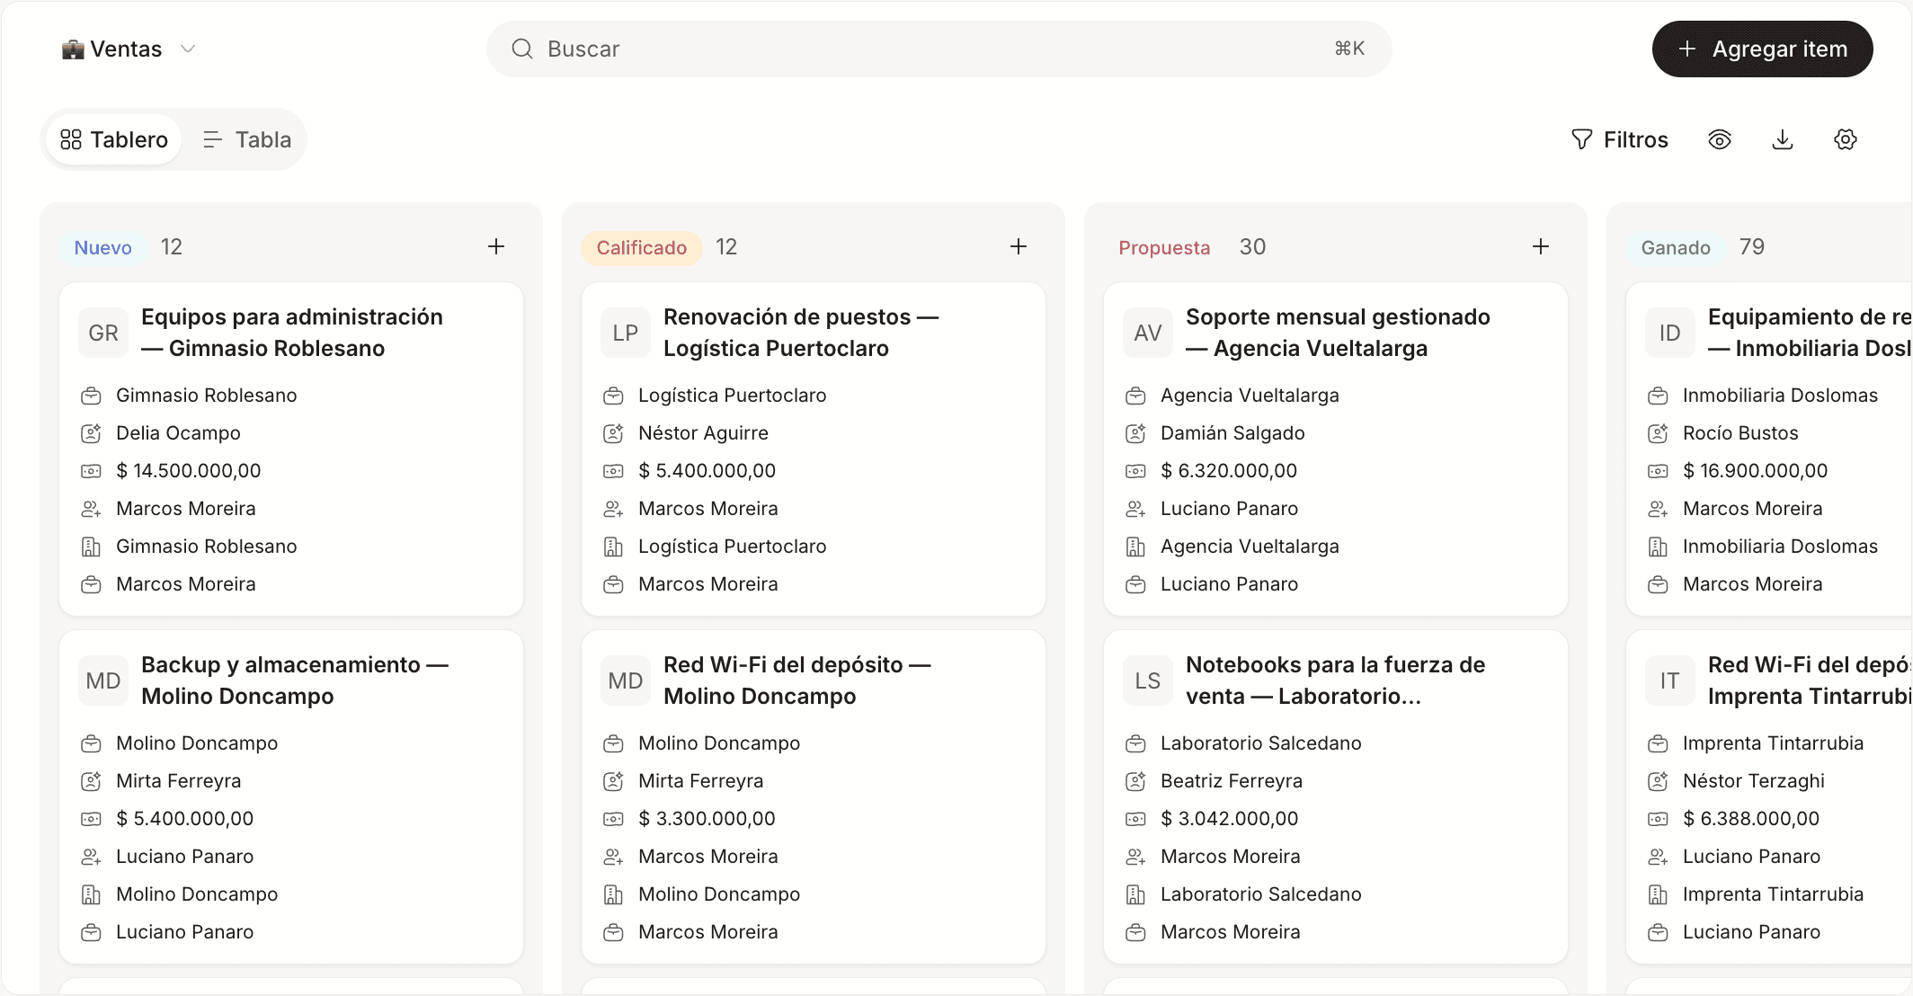This screenshot has height=996, width=1913.
Task: Add a card to the Propuesta column
Action: 1541,246
